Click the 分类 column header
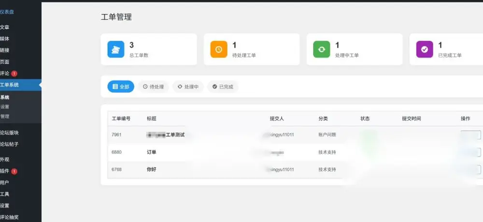This screenshot has width=483, height=222. tap(323, 118)
